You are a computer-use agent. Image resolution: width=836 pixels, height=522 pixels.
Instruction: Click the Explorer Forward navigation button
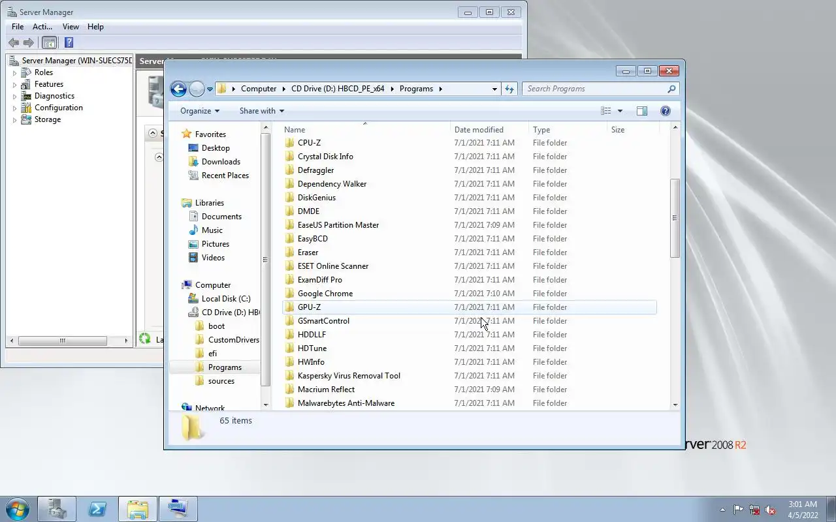(x=197, y=89)
